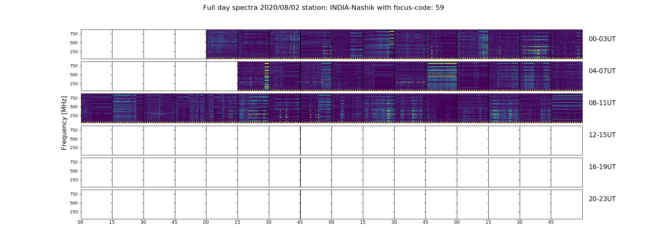
Task: Click the Frequency [MHz] axis label
Action: [x=64, y=123]
